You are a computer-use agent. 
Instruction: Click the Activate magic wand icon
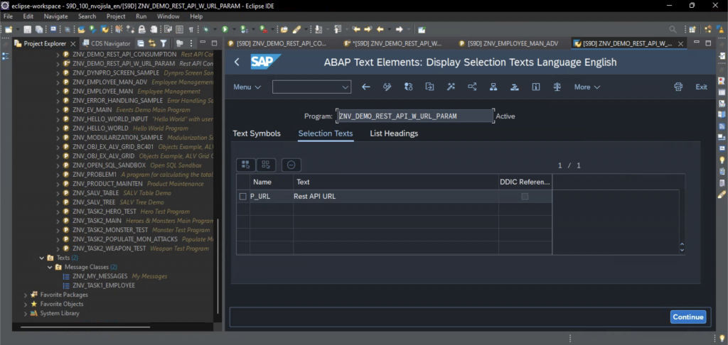451,87
